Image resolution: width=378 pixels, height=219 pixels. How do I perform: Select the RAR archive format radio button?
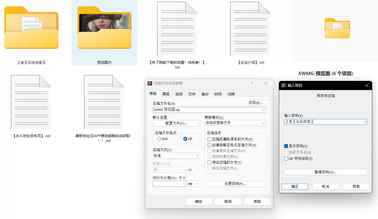coord(159,139)
